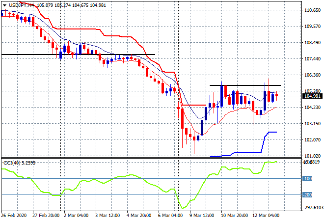The height and width of the screenshot is (221, 324).
Task: Click price scale label 103.150
Action: 312,124
